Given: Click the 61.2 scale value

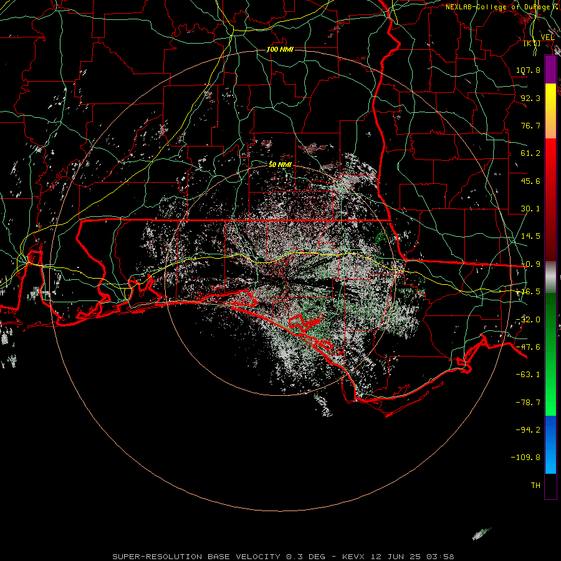Looking at the screenshot, I should coord(530,153).
